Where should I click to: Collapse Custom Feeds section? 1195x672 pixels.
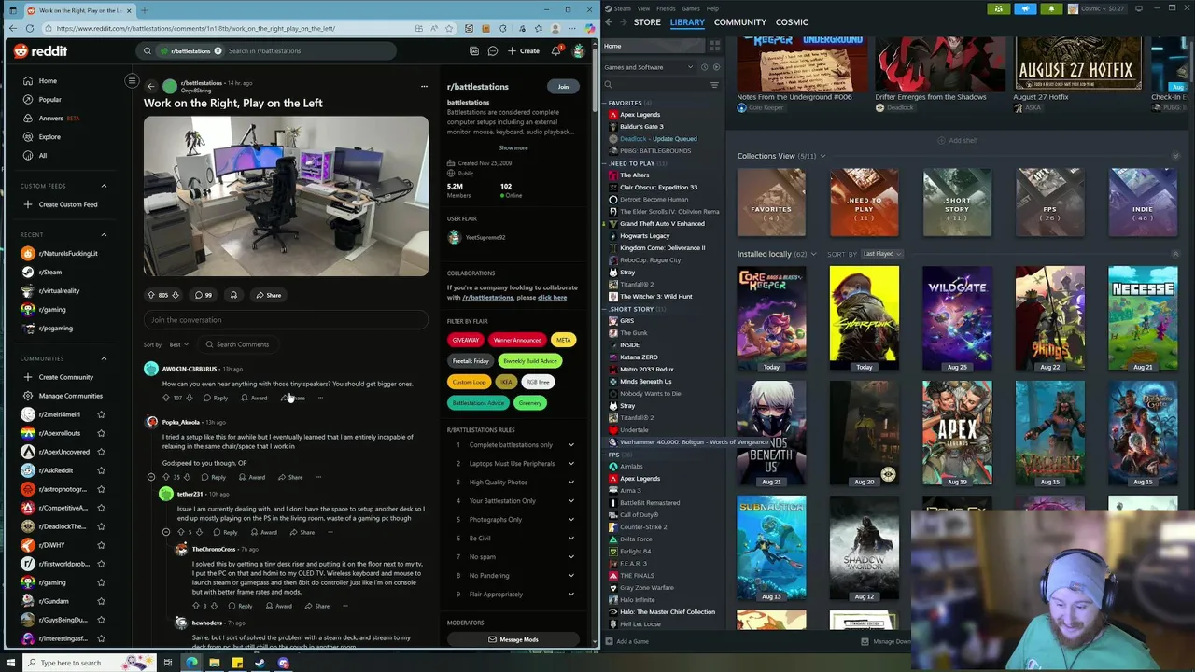pos(104,186)
